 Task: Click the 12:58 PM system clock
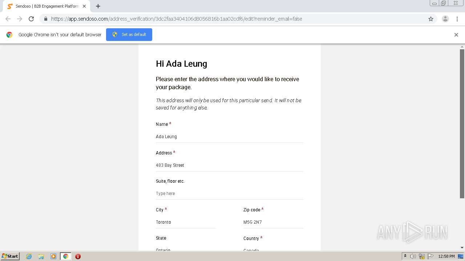pyautogui.click(x=446, y=256)
